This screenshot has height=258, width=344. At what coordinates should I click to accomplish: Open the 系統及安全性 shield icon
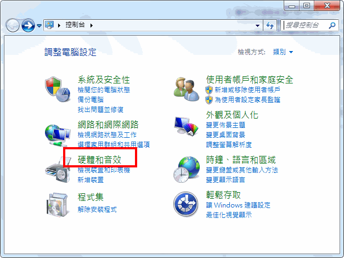coord(58,89)
